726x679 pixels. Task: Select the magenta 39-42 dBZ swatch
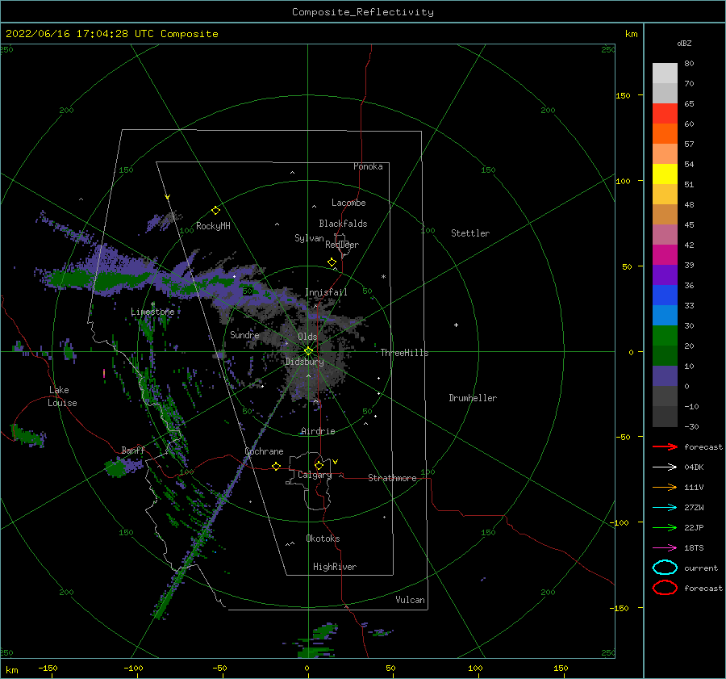click(x=665, y=255)
